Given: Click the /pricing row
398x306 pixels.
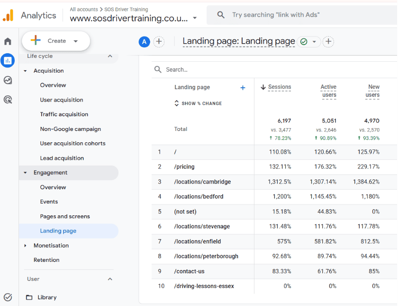Looking at the screenshot, I should [274, 167].
